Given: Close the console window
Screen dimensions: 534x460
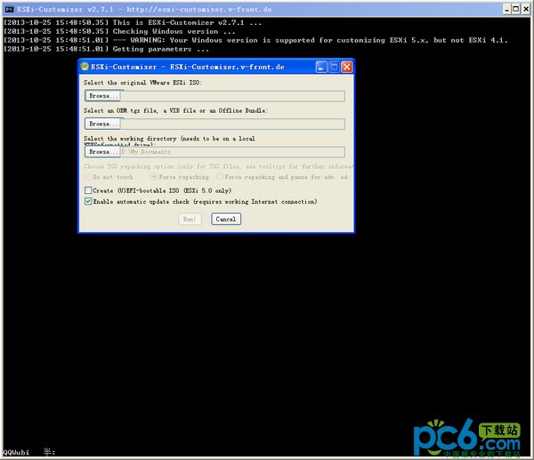Looking at the screenshot, I should coord(525,9).
